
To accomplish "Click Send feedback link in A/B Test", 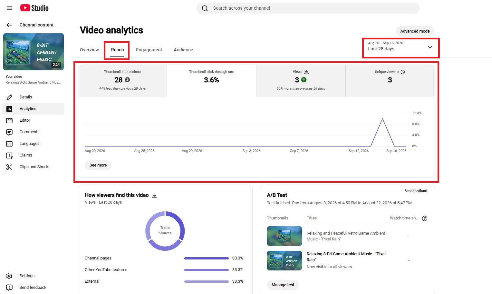I will (x=416, y=191).
